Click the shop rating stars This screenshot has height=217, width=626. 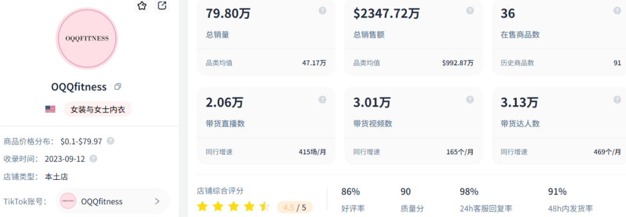[234, 207]
